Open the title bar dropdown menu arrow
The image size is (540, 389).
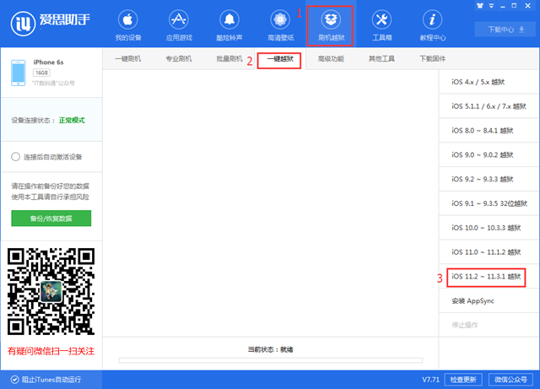(491, 6)
